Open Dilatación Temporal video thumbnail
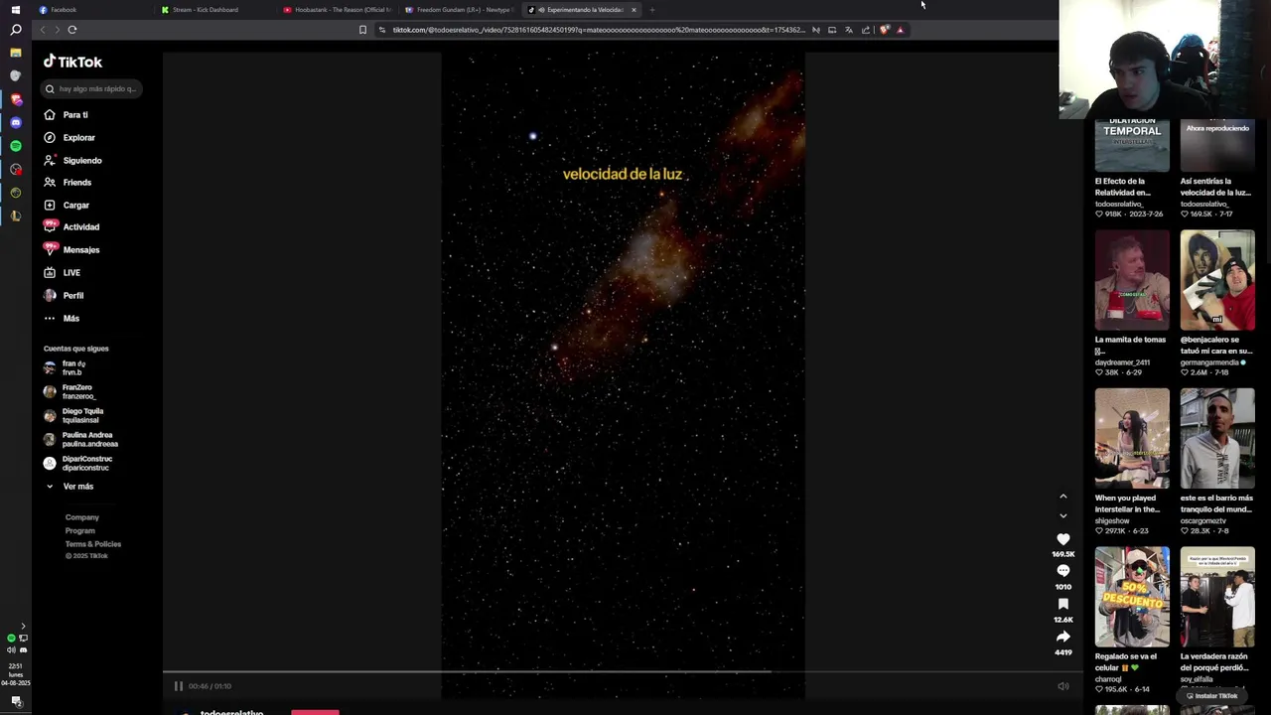 click(x=1132, y=145)
